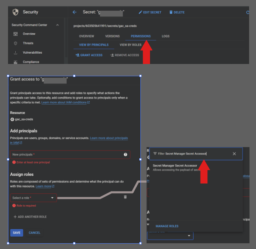256x249 pixels.
Task: Click the plus icon for Add Another Role
Action: pos(15,217)
